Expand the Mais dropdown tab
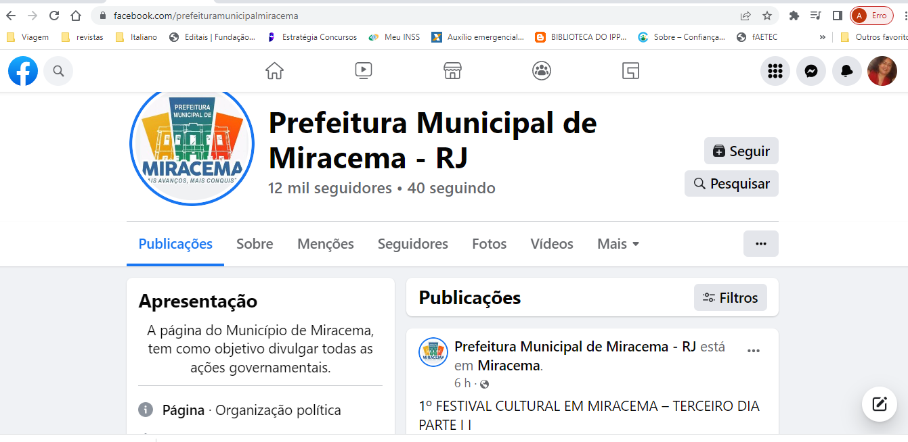Viewport: 908px width, 442px height. pyautogui.click(x=618, y=244)
